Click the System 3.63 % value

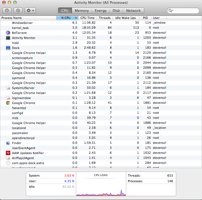(69, 176)
